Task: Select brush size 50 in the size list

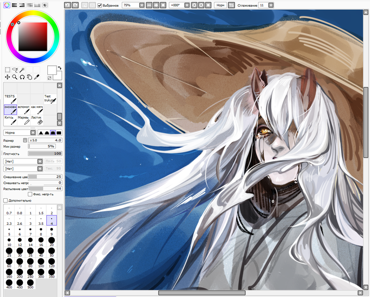Action: tap(52, 252)
